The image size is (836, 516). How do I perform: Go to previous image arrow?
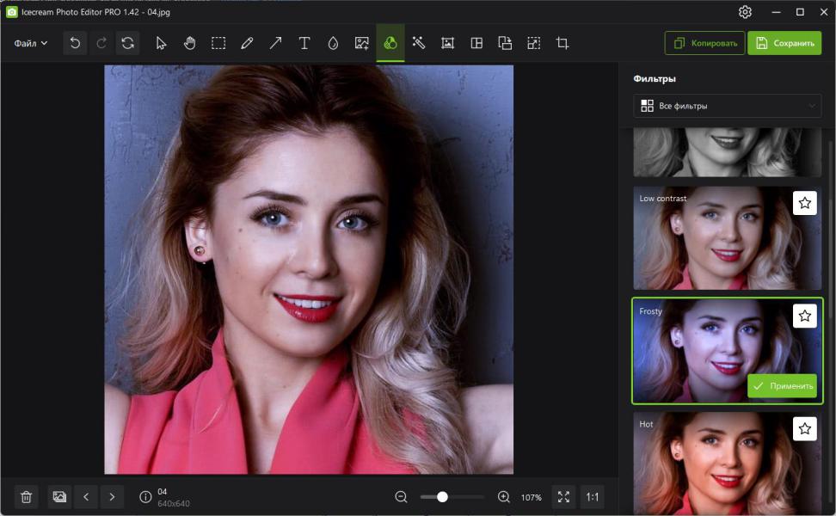point(86,497)
